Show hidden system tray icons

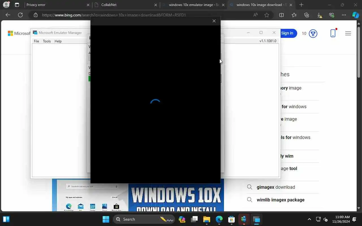(309, 219)
